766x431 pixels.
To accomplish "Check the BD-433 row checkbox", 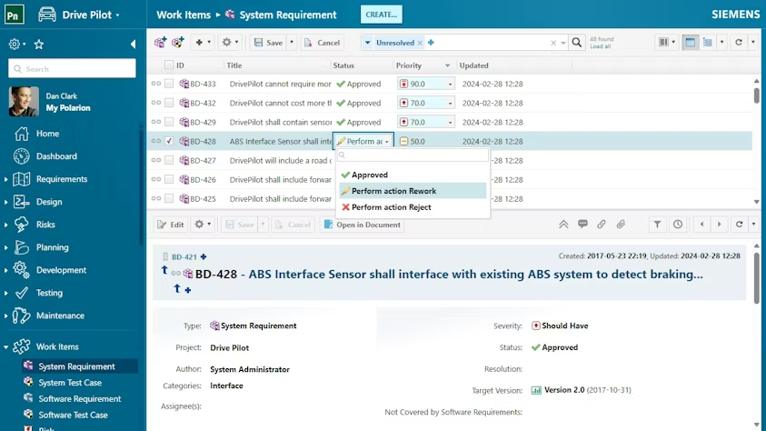I will [x=169, y=84].
